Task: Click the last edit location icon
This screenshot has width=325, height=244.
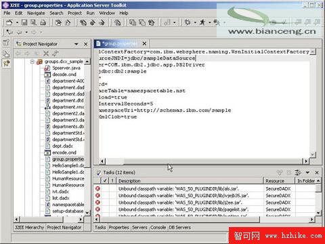Action: tap(9, 32)
